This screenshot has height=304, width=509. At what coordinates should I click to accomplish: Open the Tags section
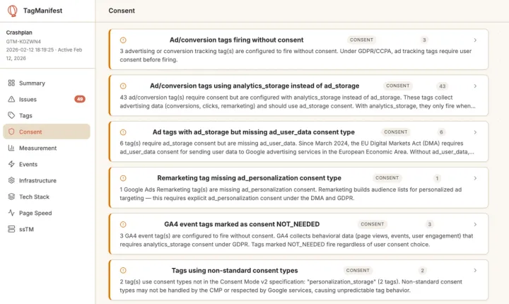[x=47, y=115]
